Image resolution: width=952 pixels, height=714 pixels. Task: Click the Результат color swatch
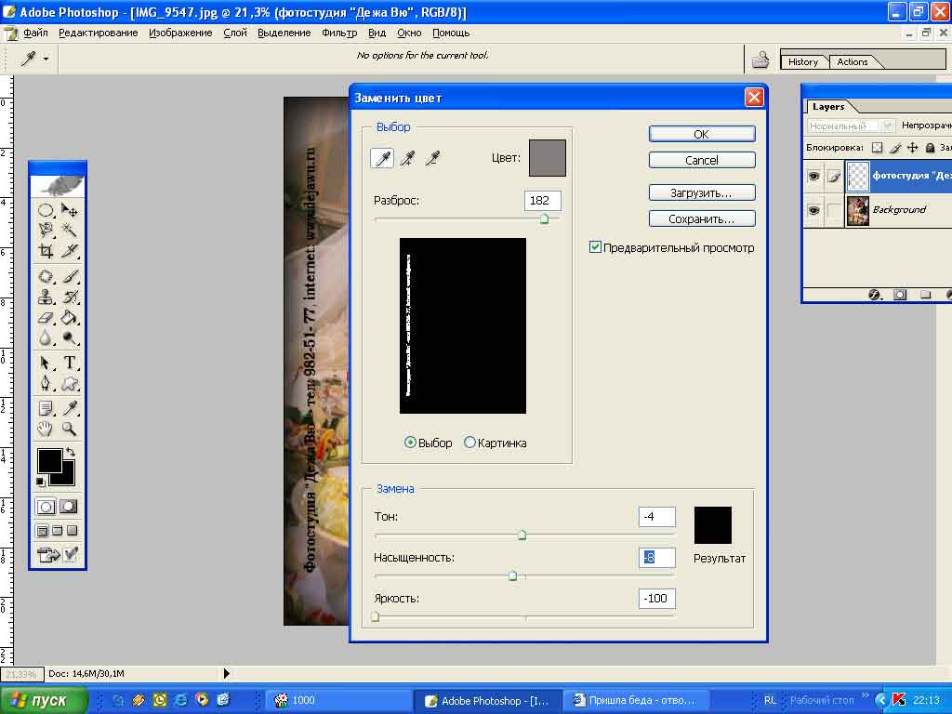[713, 525]
